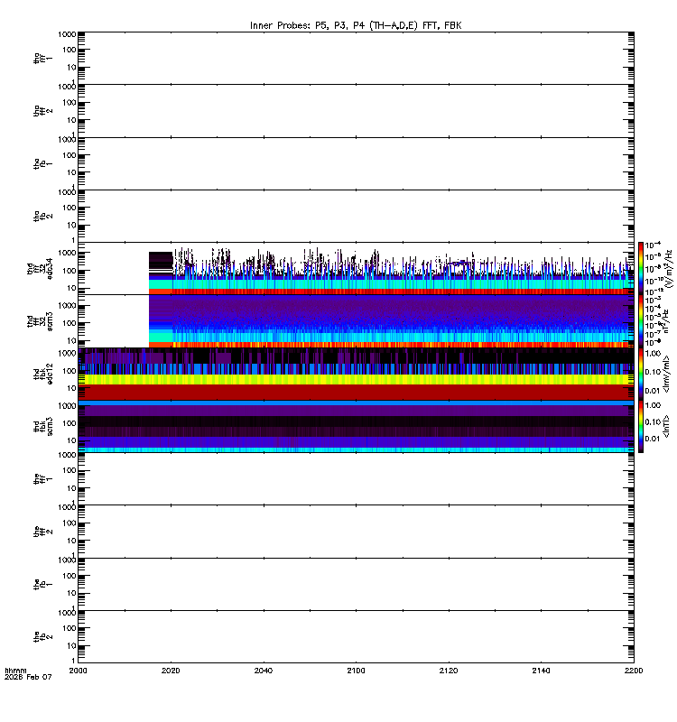Click the "thd fff 32 edc34" axis label

(x=40, y=269)
